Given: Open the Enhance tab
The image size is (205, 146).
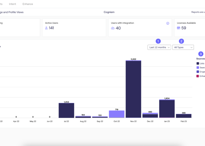Looking at the screenshot, I should coord(28,4).
